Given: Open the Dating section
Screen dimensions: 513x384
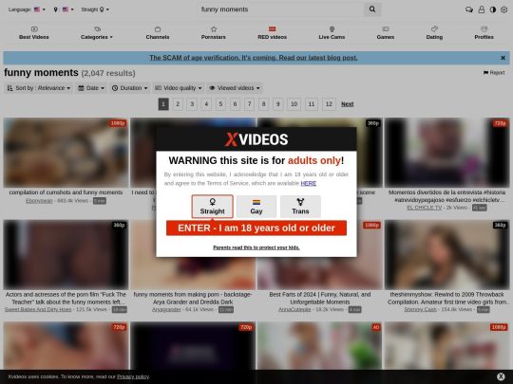Looking at the screenshot, I should coord(434,33).
